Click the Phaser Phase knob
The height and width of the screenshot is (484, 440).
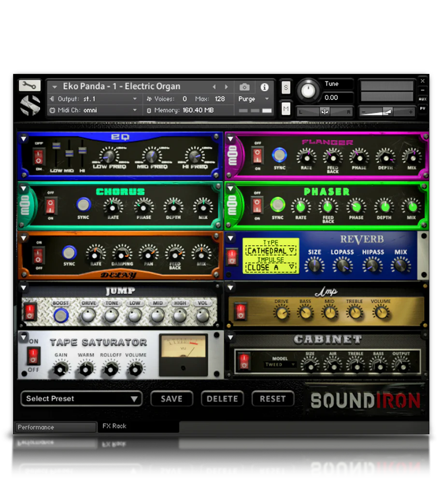pyautogui.click(x=356, y=207)
